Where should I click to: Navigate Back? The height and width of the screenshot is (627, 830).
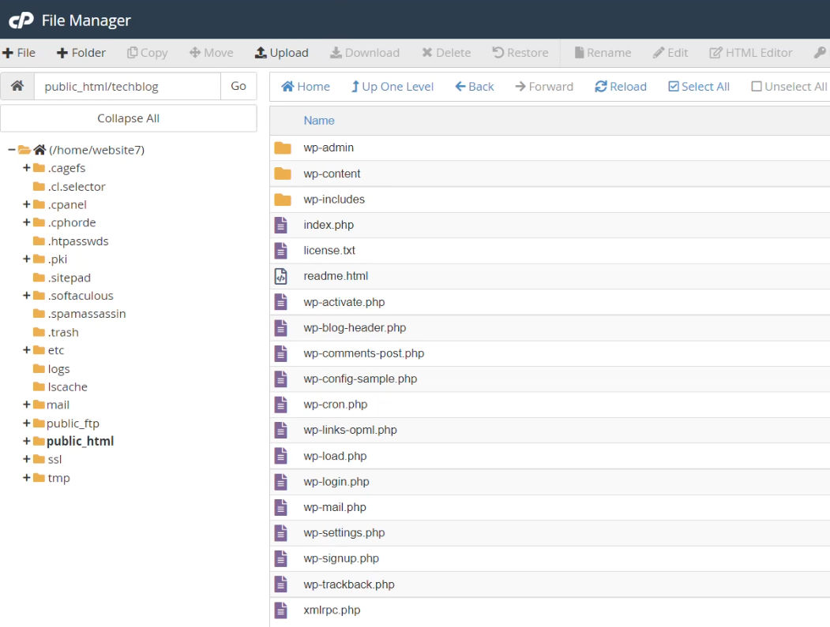point(475,87)
